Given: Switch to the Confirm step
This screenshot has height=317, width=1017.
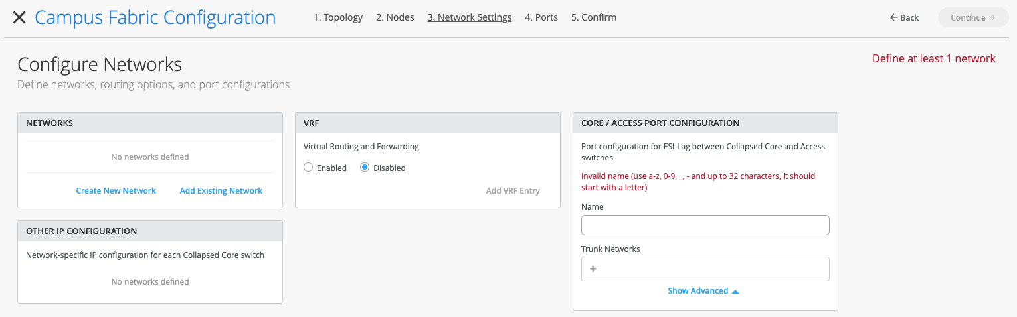Looking at the screenshot, I should coord(593,18).
